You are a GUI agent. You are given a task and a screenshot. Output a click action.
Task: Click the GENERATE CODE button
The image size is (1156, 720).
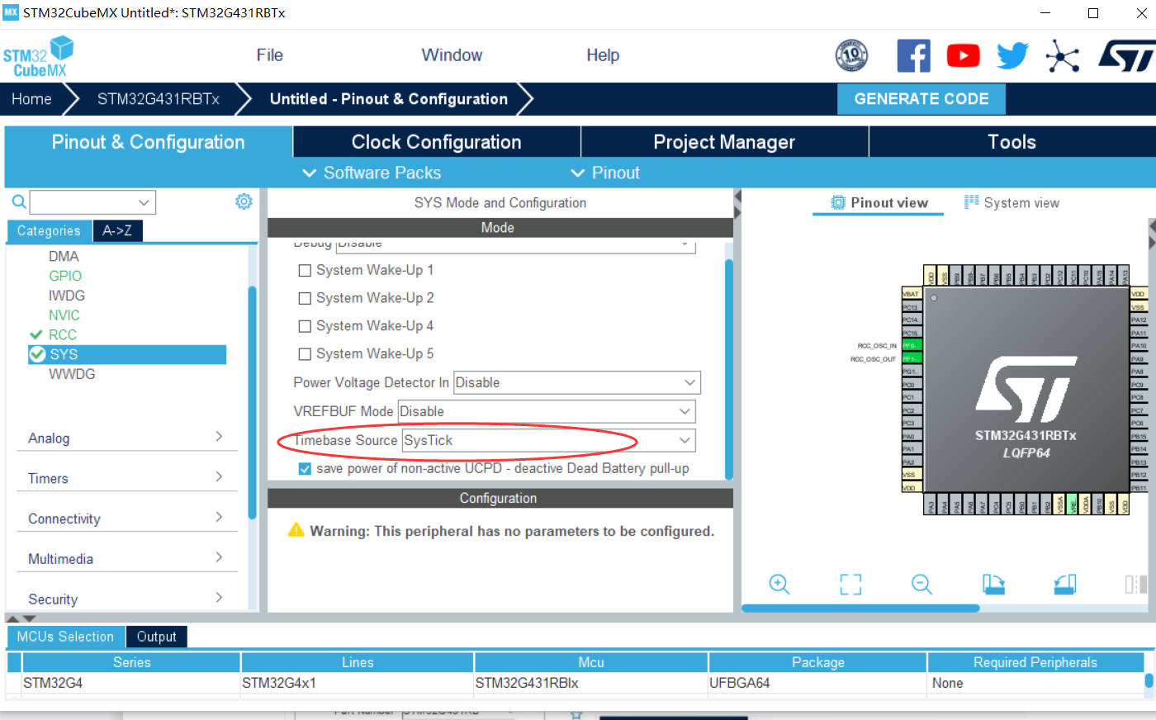(x=921, y=99)
